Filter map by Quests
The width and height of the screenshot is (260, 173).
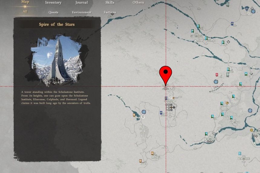click(x=53, y=12)
